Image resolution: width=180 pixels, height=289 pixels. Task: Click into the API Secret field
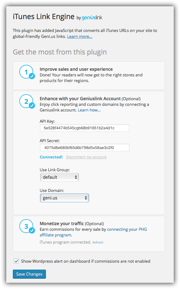[x=85, y=148]
